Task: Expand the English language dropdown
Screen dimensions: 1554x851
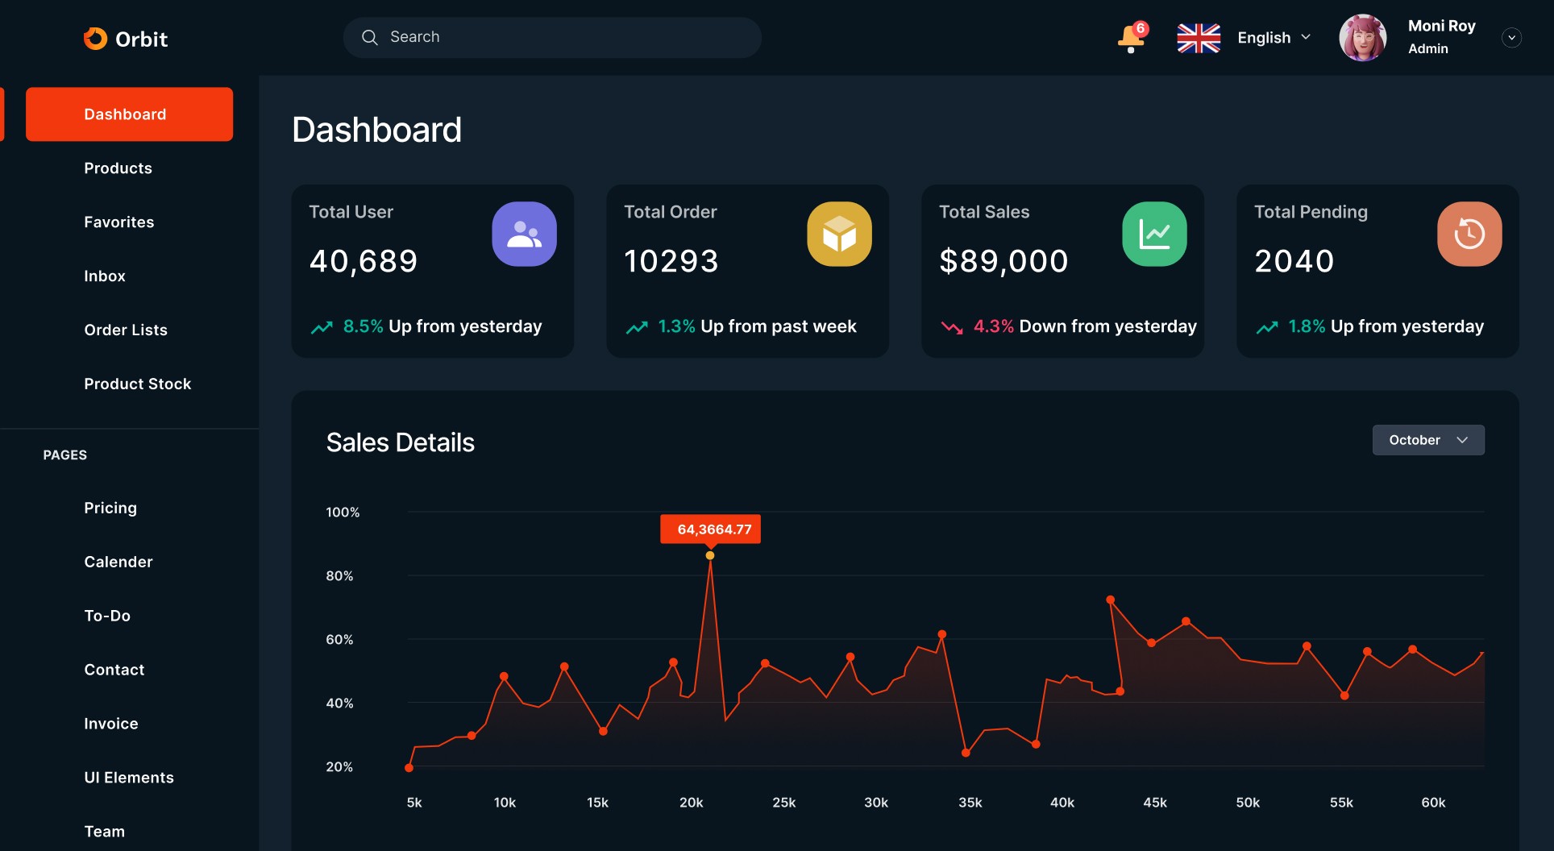Action: [x=1274, y=38]
